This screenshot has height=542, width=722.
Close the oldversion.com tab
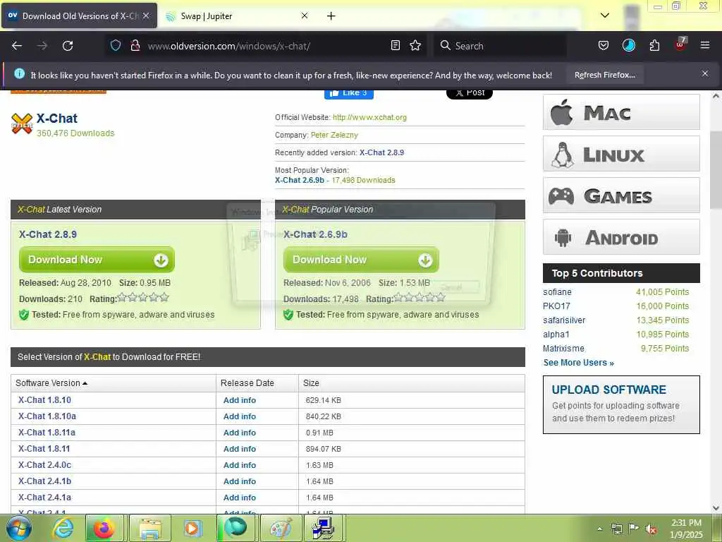pyautogui.click(x=146, y=16)
